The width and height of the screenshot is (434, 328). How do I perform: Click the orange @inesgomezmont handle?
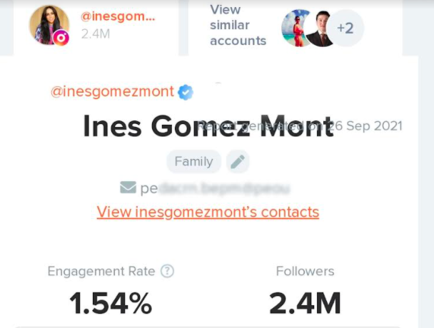(x=112, y=91)
